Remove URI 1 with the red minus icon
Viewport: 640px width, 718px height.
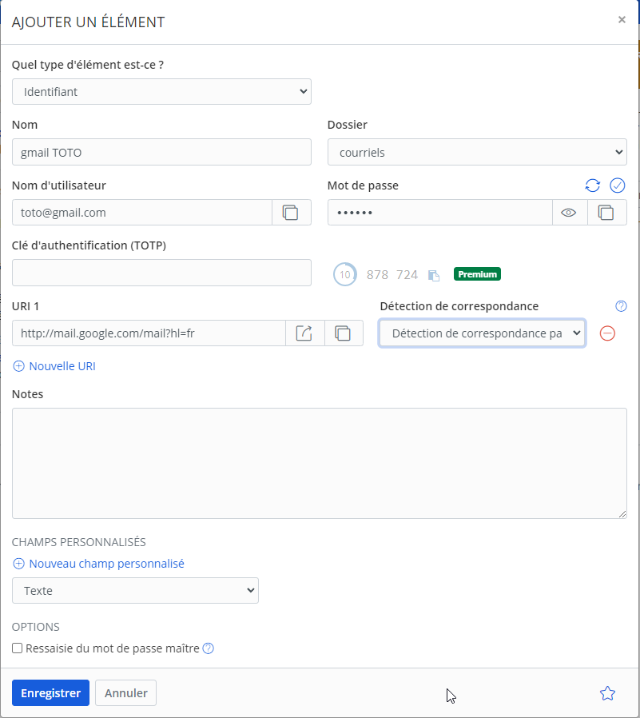coord(607,333)
